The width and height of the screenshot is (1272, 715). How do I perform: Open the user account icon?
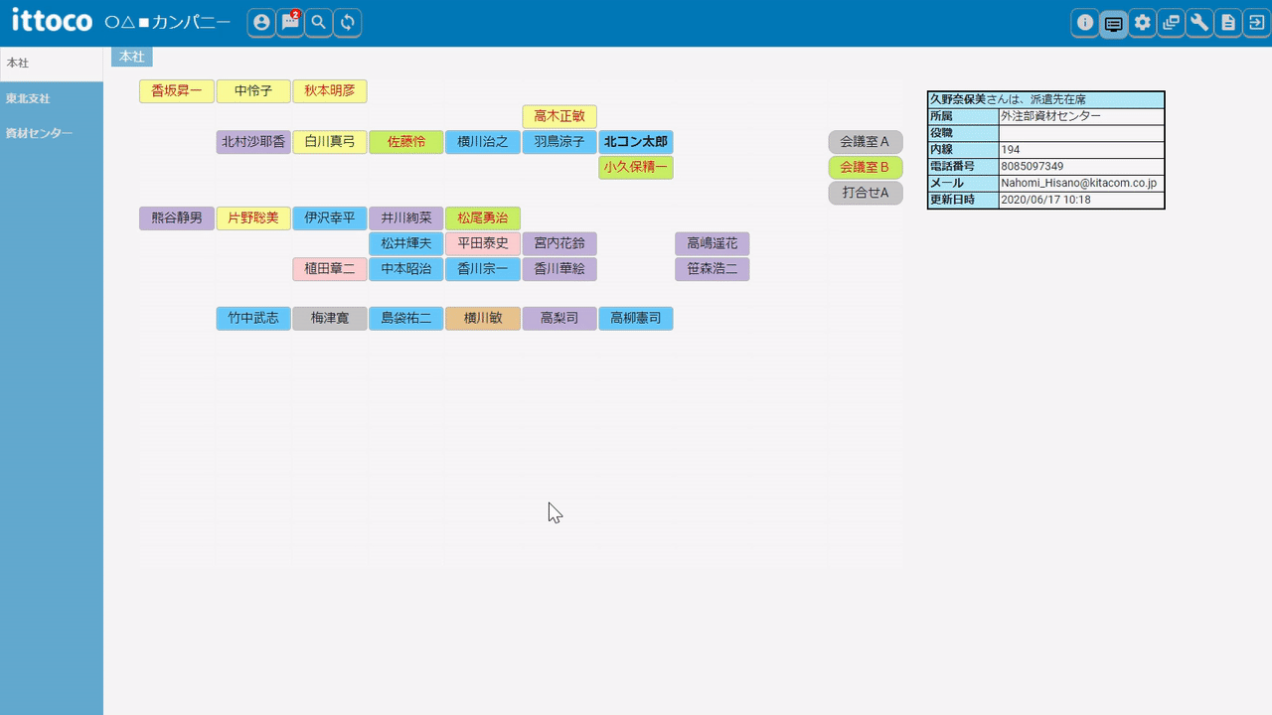tap(261, 23)
